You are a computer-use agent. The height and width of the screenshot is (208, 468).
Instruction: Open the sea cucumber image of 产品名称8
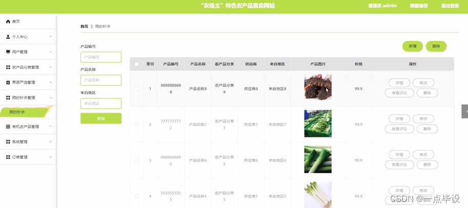[318, 86]
